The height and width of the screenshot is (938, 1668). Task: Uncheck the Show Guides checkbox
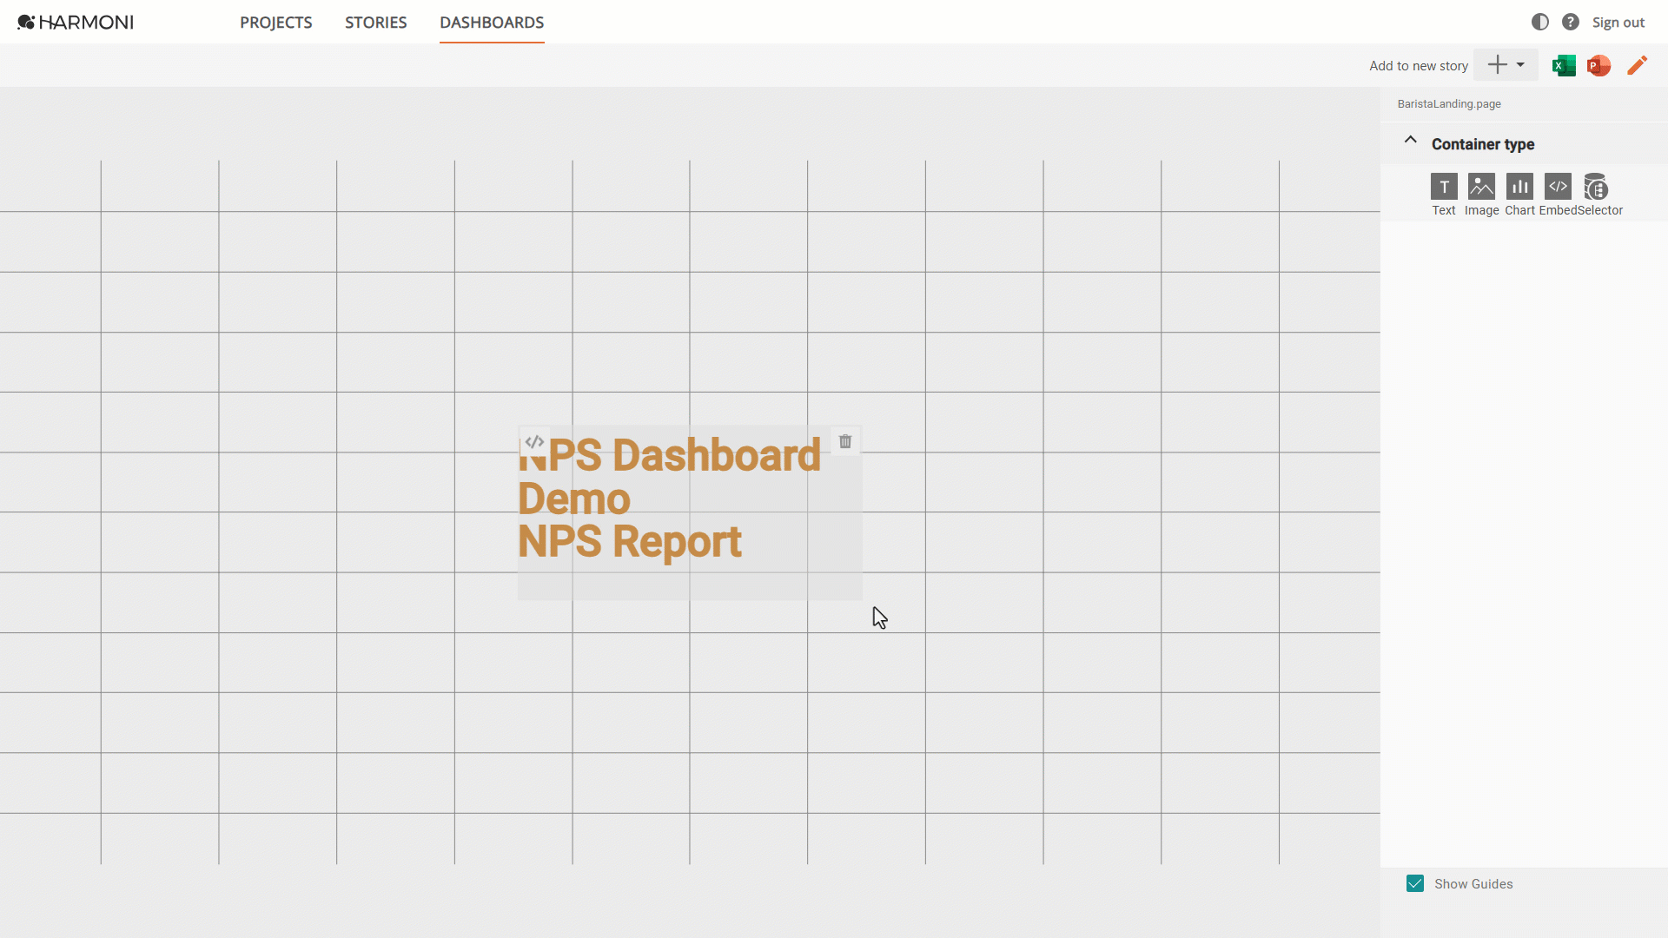click(1415, 883)
